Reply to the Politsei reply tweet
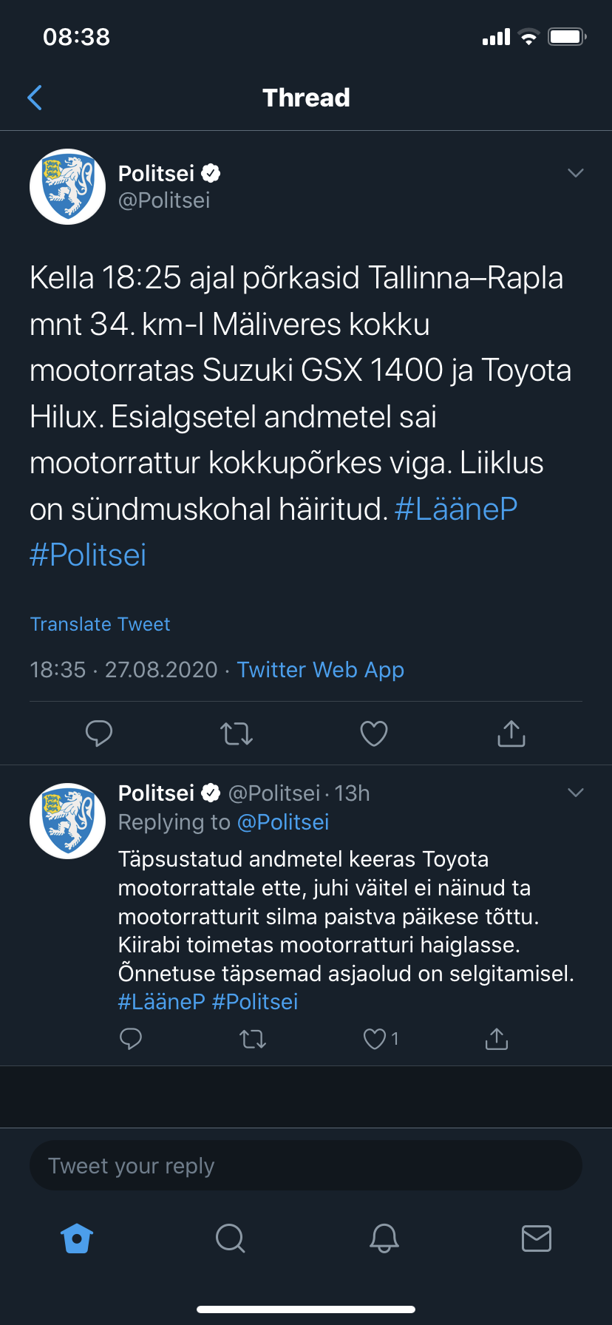 (x=131, y=1039)
